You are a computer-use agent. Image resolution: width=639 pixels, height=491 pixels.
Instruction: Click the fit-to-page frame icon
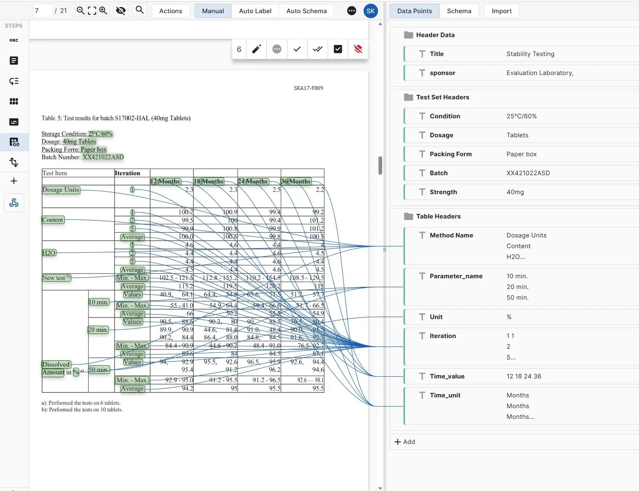[92, 11]
